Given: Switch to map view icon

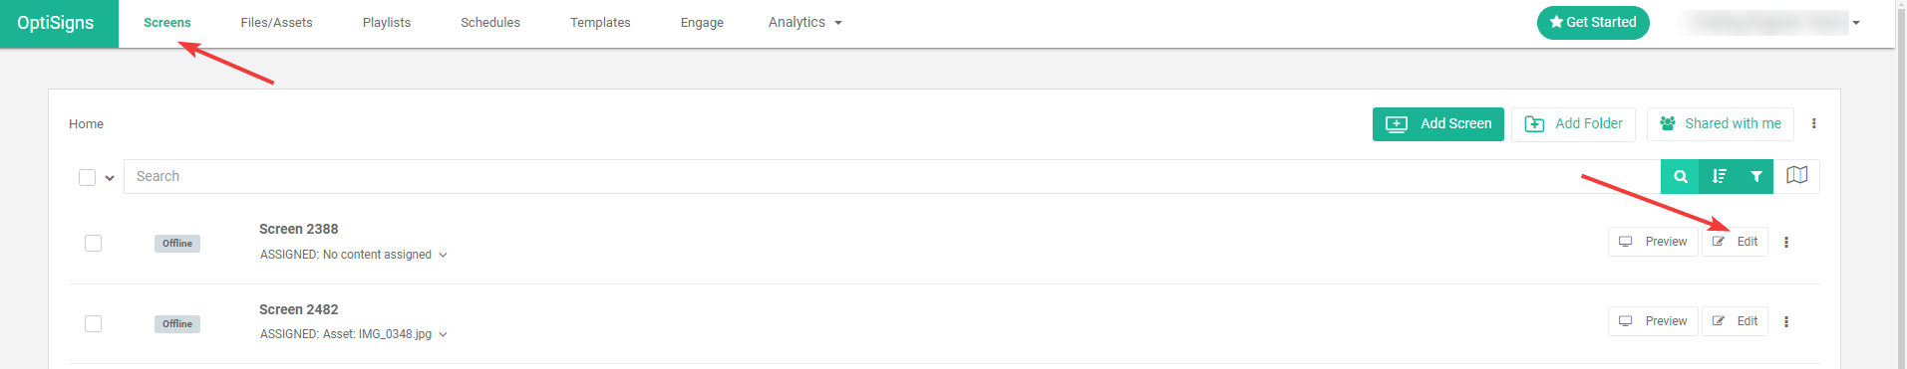Looking at the screenshot, I should [x=1796, y=175].
